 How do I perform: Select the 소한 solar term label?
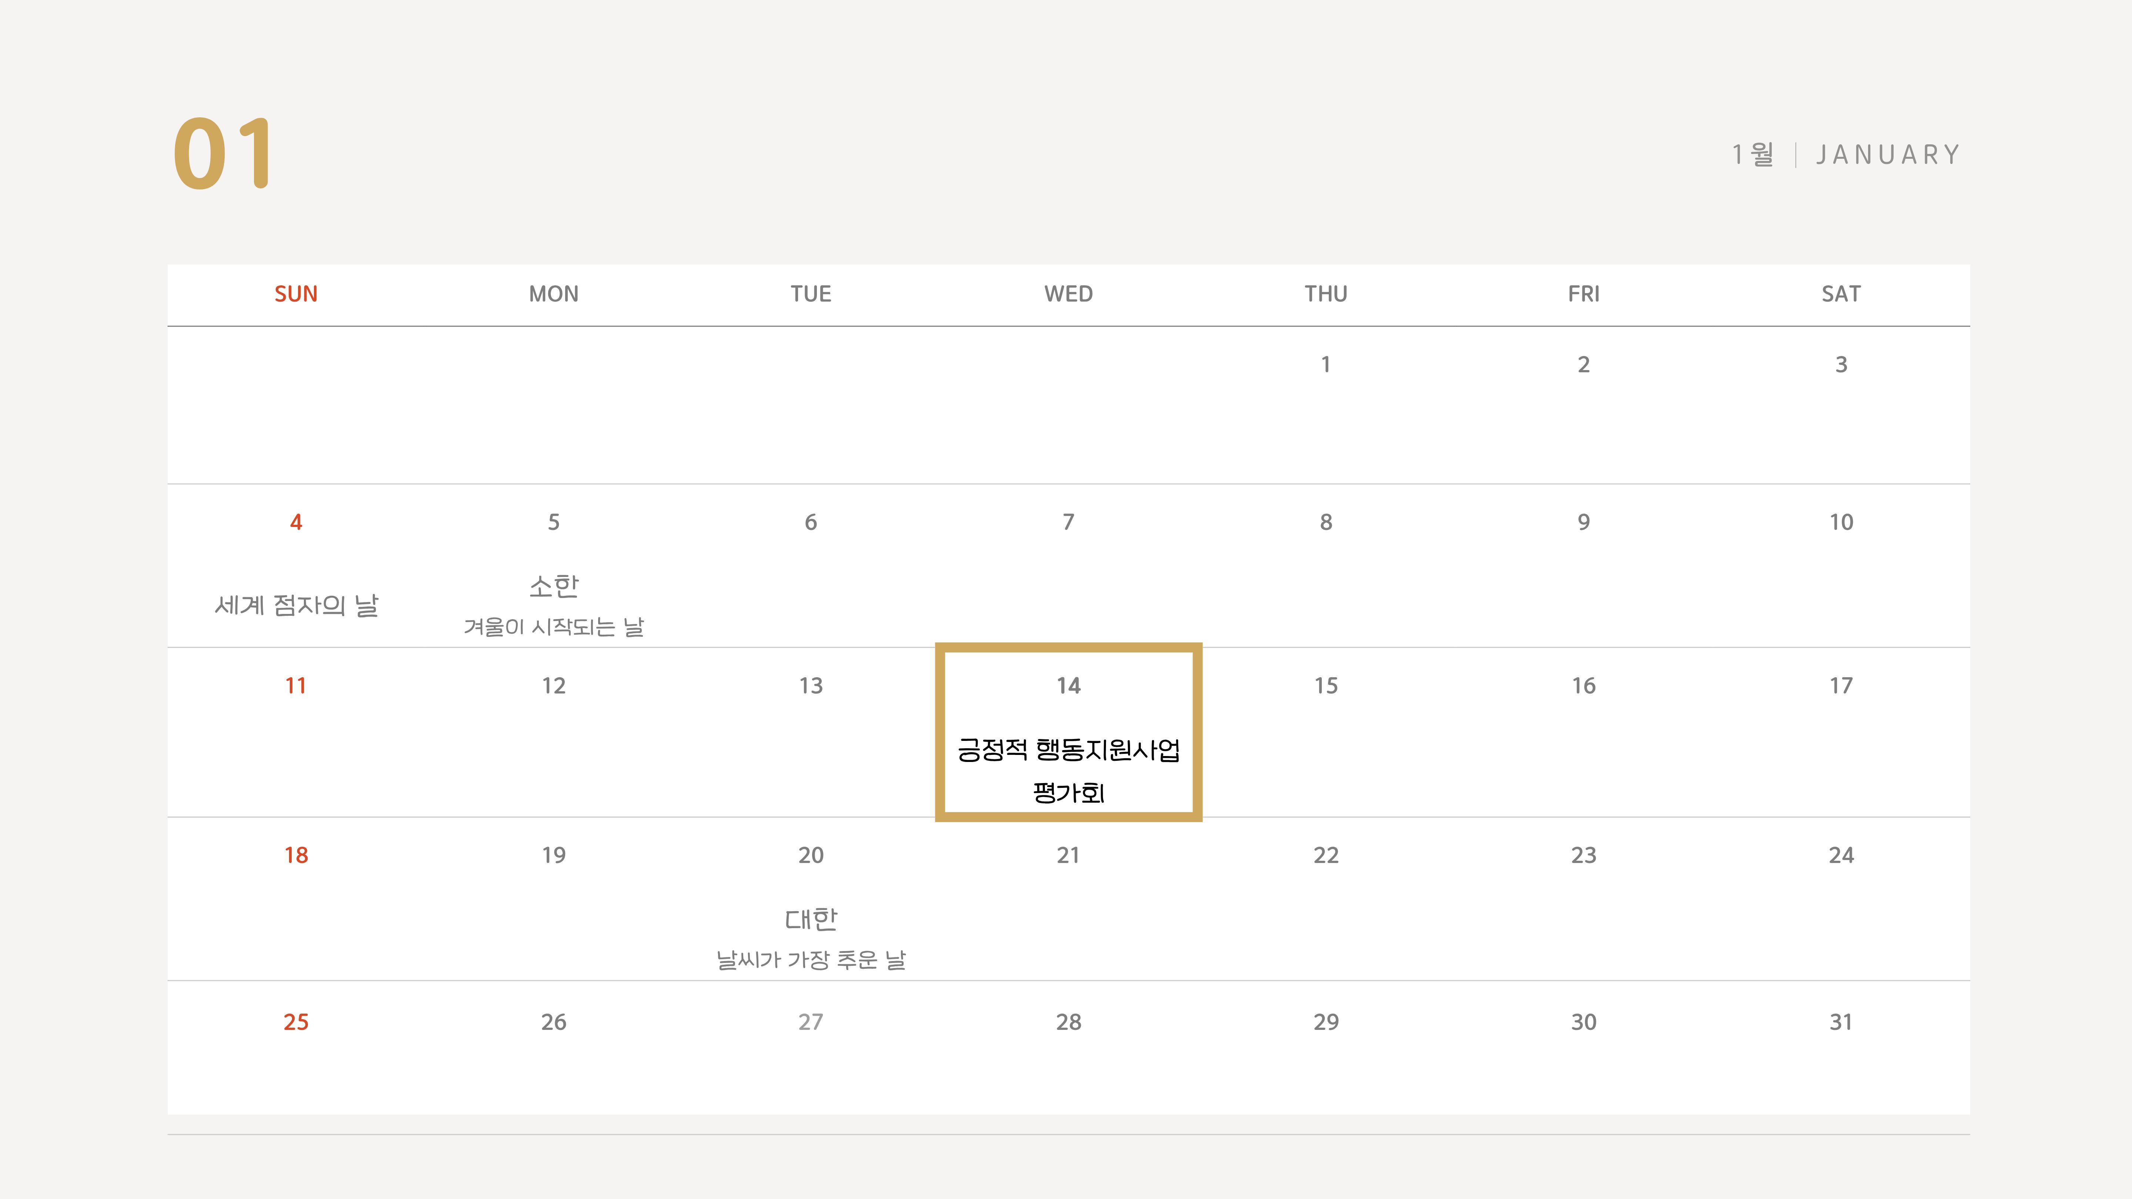tap(554, 586)
